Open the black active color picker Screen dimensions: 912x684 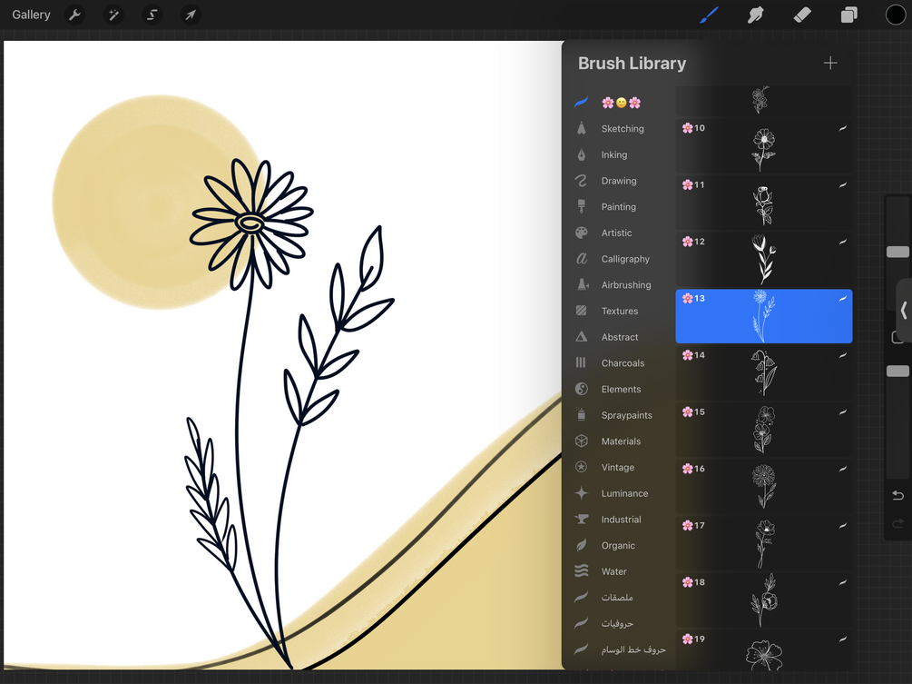click(895, 15)
